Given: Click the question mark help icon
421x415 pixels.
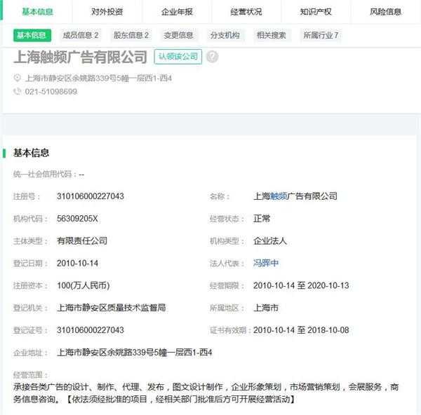Looking at the screenshot, I should [x=212, y=57].
